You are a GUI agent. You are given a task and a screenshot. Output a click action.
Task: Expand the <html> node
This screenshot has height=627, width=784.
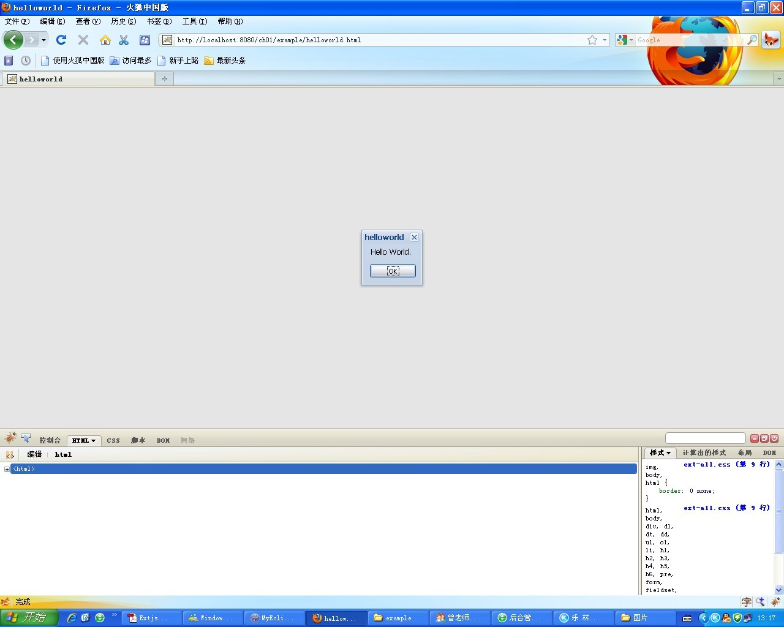click(x=7, y=469)
